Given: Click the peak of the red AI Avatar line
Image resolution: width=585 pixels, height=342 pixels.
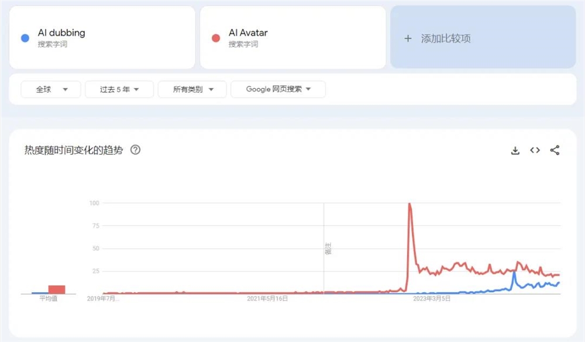Looking at the screenshot, I should coord(408,204).
